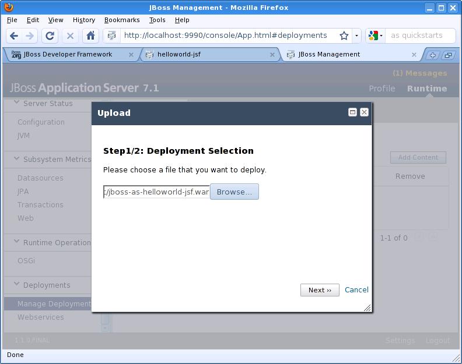
Task: Go back with the browser Back arrow
Action: click(14, 36)
